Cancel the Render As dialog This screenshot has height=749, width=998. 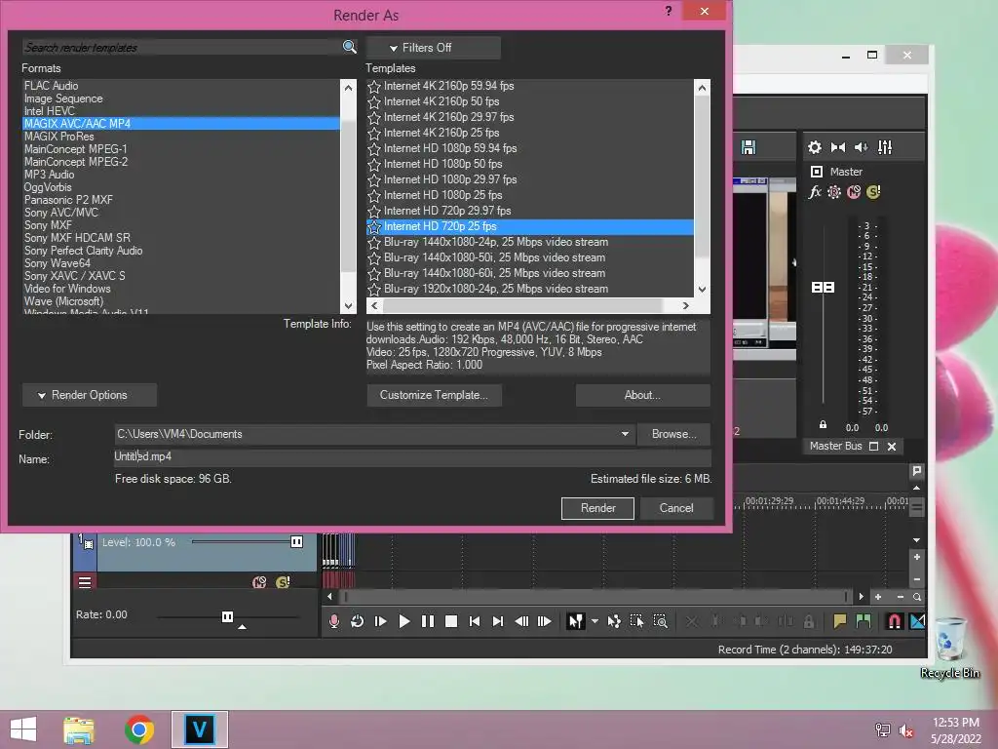(676, 508)
